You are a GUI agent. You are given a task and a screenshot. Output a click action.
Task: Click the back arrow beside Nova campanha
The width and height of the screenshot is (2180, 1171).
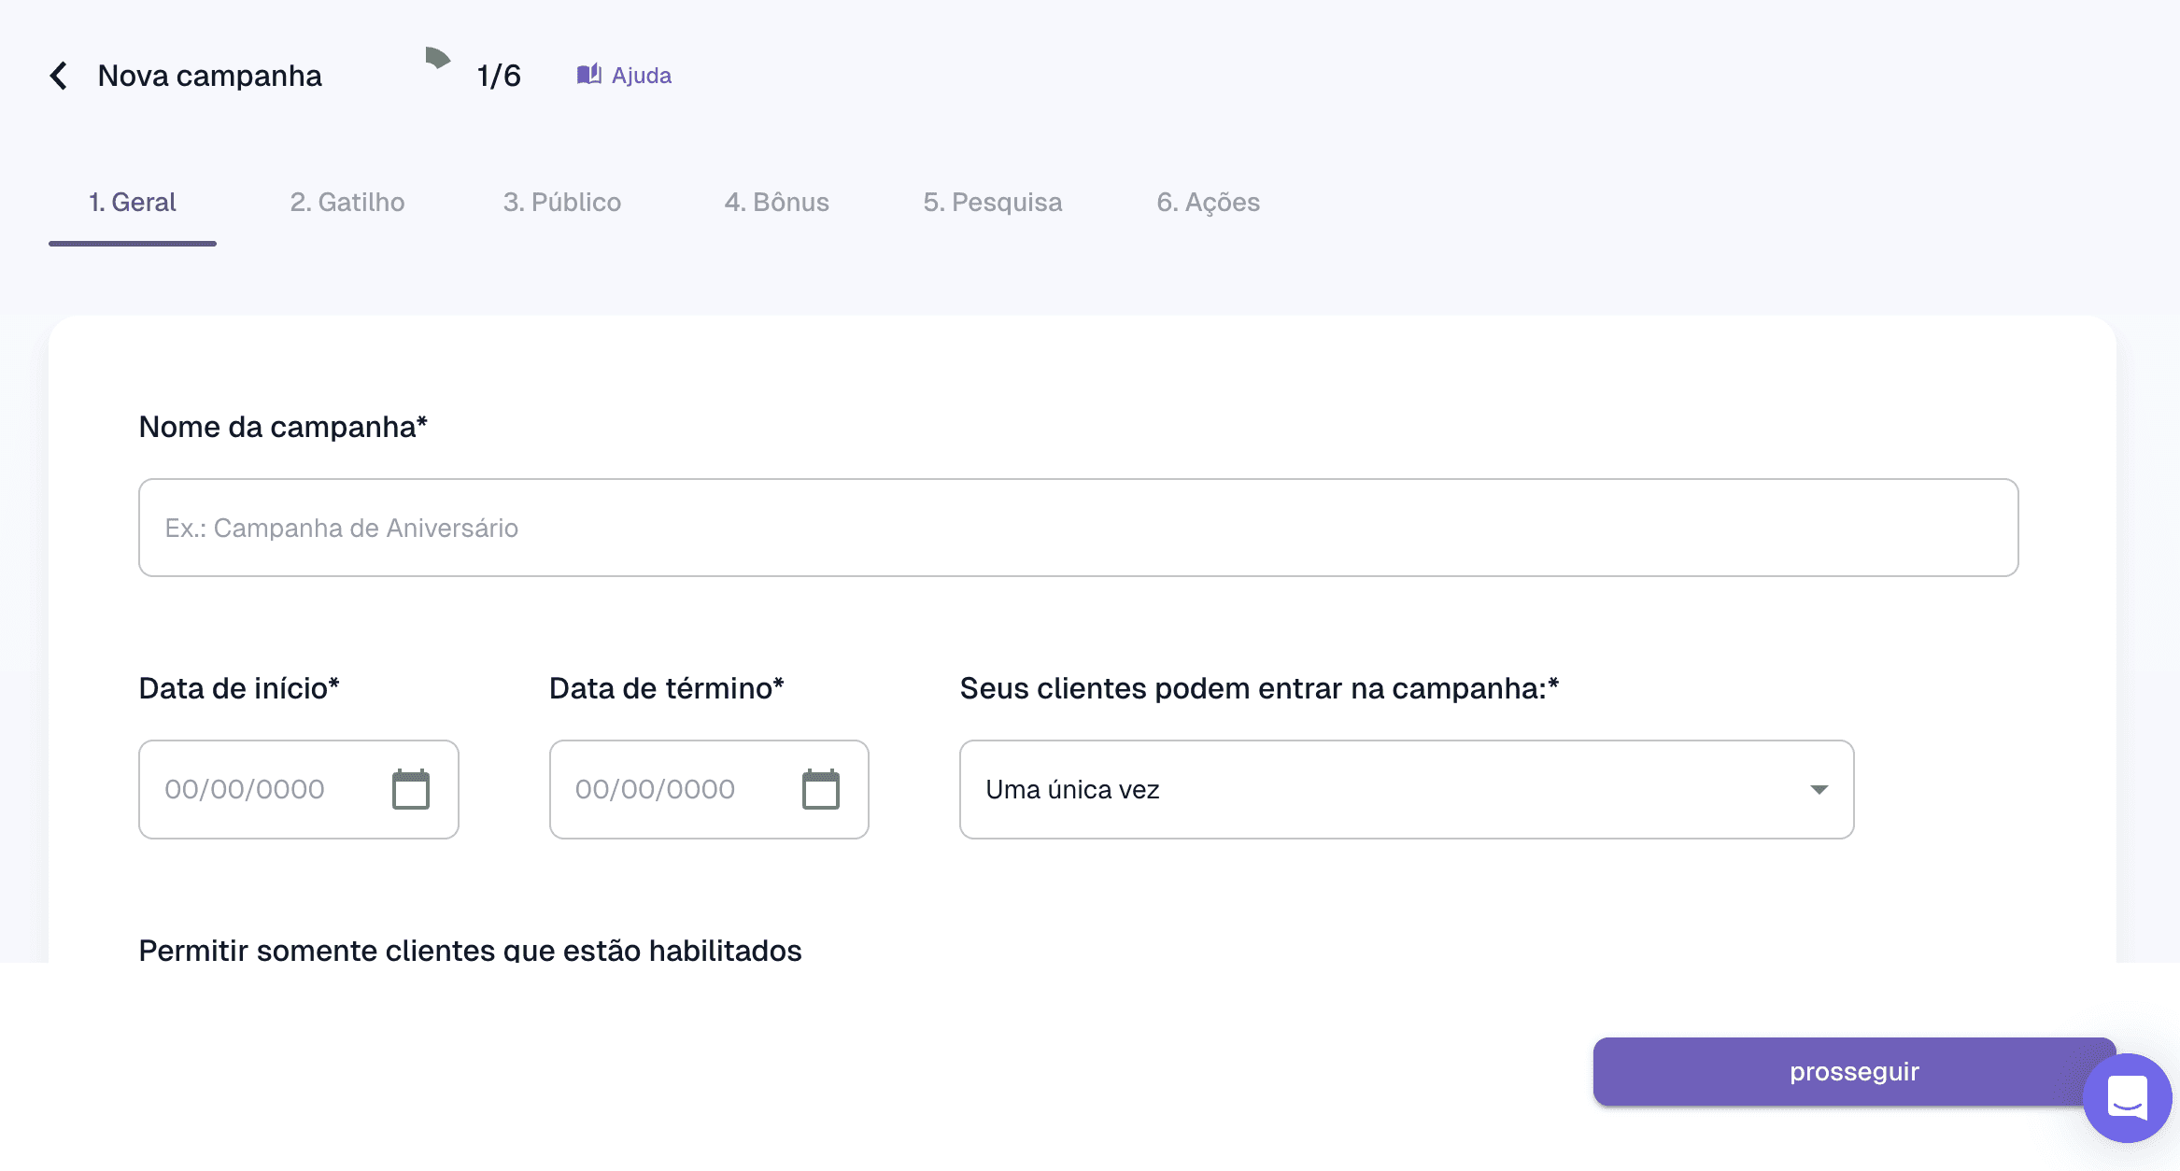pyautogui.click(x=58, y=75)
